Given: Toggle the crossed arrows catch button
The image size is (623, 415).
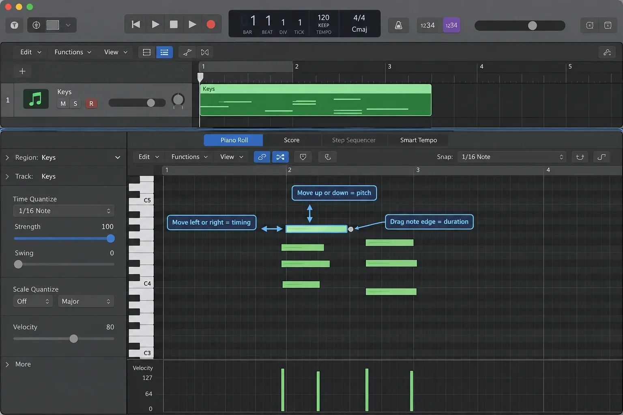Looking at the screenshot, I should (x=280, y=157).
